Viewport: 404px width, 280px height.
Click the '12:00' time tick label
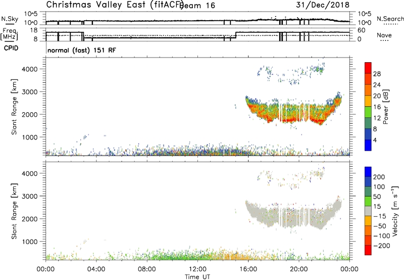(197, 269)
